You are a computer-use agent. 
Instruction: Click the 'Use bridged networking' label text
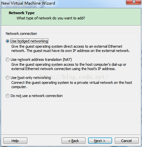(29, 41)
